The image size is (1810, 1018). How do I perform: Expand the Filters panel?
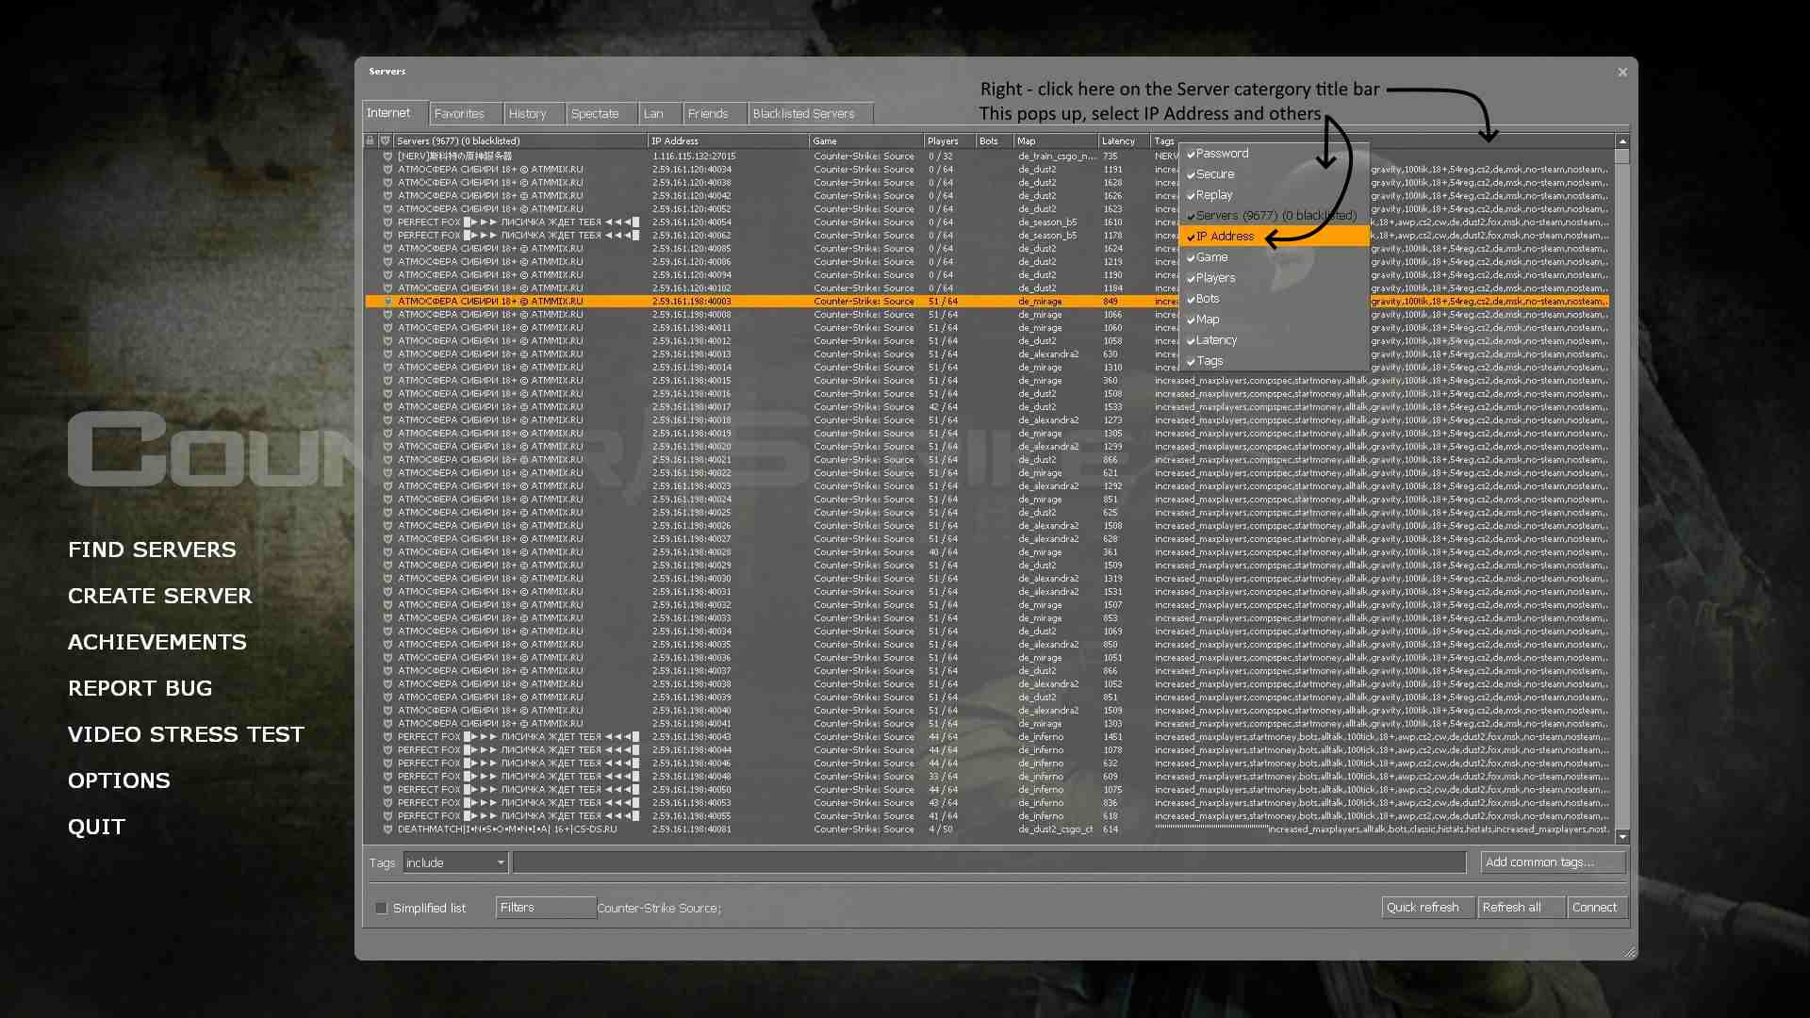(x=545, y=908)
